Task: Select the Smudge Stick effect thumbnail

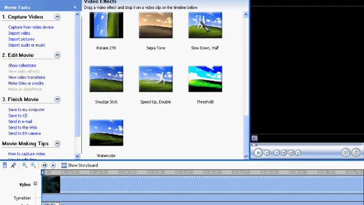Action: point(106,79)
